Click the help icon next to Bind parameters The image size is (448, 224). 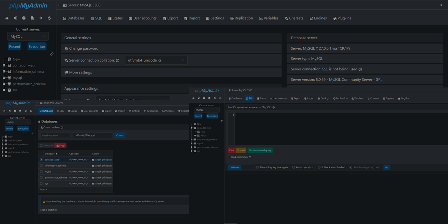[250, 157]
